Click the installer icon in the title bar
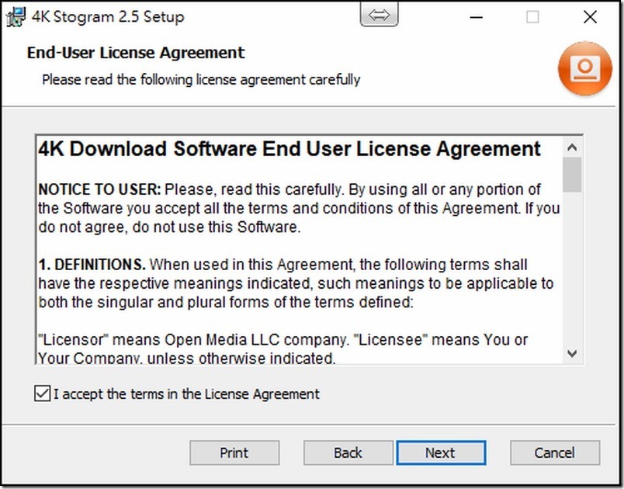Image resolution: width=624 pixels, height=489 pixels. 12,16
